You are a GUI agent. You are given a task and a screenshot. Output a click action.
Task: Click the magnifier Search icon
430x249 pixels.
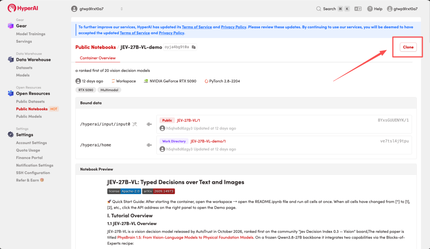319,9
